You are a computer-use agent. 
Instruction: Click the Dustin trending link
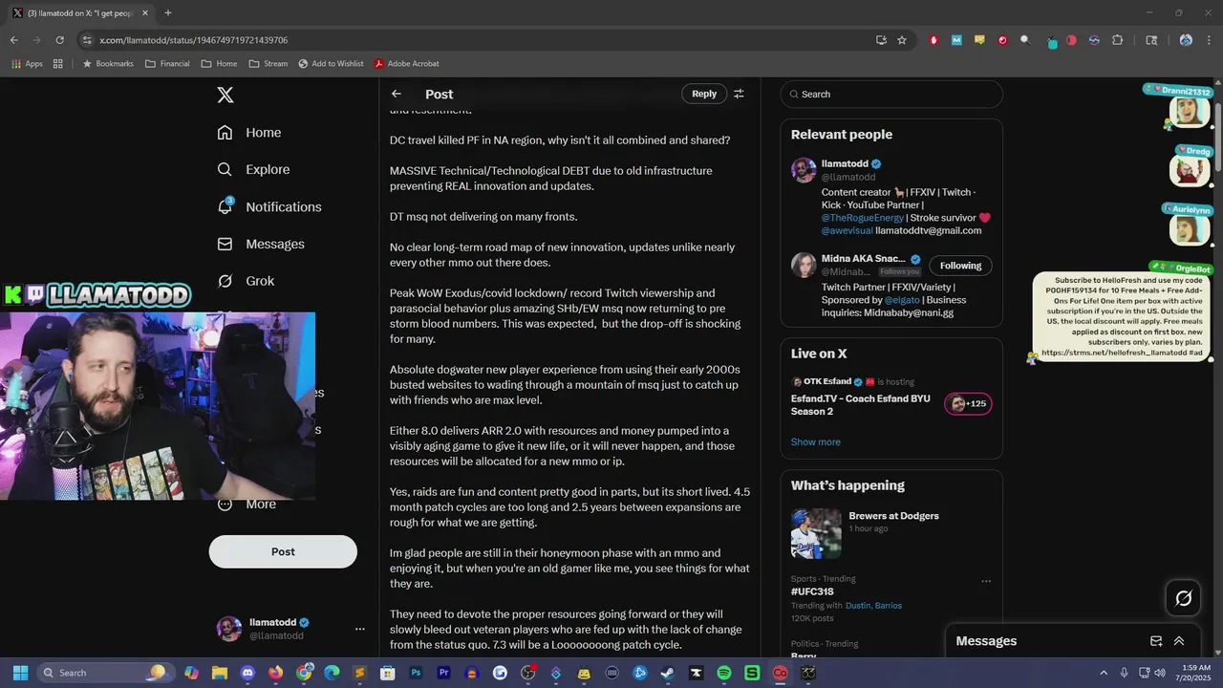(x=858, y=605)
